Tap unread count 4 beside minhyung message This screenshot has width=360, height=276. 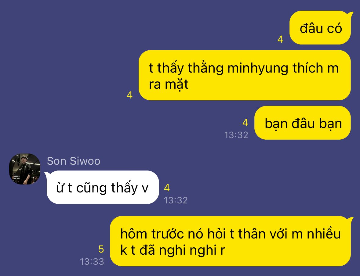pyautogui.click(x=129, y=95)
